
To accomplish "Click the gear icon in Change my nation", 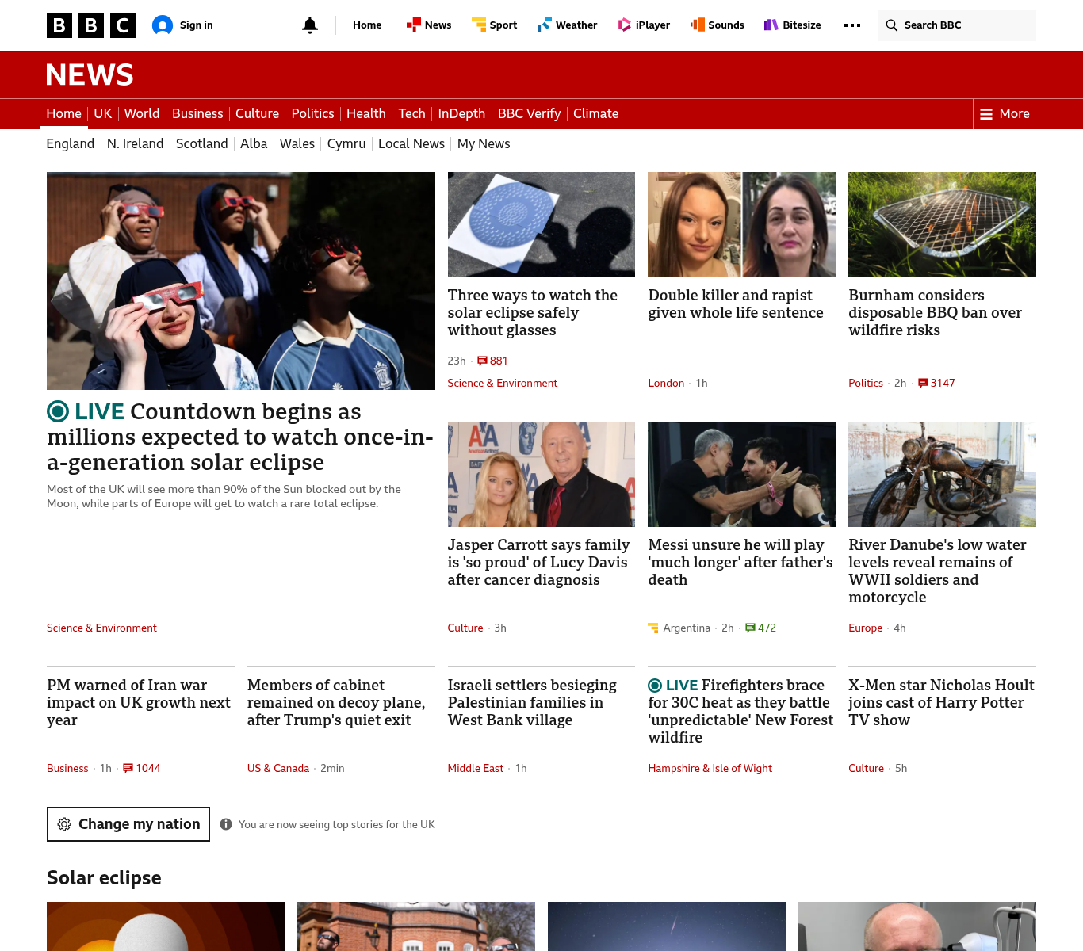I will (64, 824).
